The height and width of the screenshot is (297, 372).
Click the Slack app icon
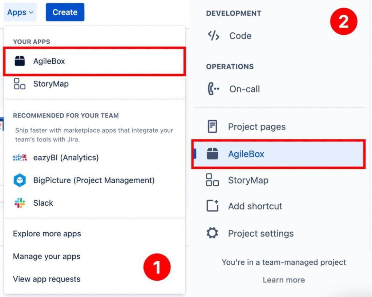pyautogui.click(x=19, y=203)
